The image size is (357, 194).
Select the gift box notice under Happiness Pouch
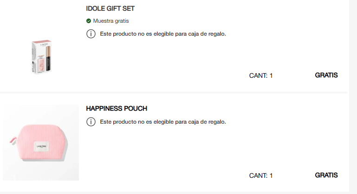[x=163, y=122]
